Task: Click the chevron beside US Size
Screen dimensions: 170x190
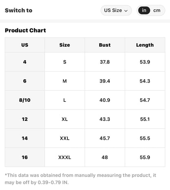Action: point(126,11)
